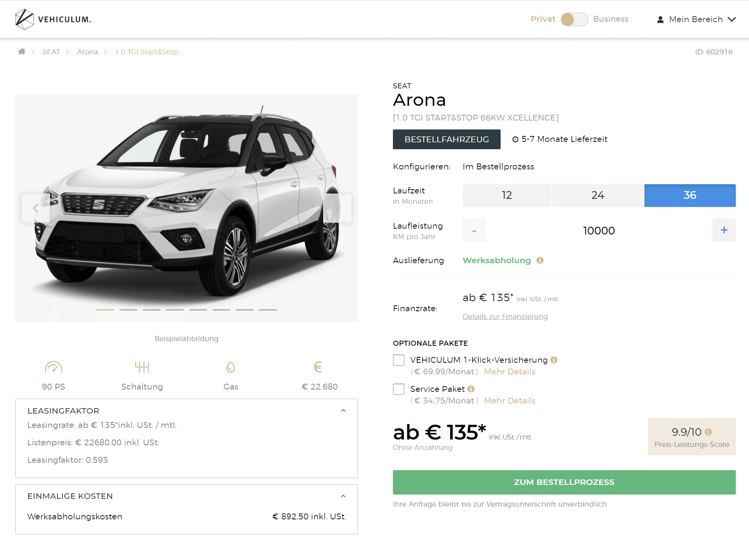Toggle the Privat/Business switch
The width and height of the screenshot is (749, 543).
click(574, 19)
